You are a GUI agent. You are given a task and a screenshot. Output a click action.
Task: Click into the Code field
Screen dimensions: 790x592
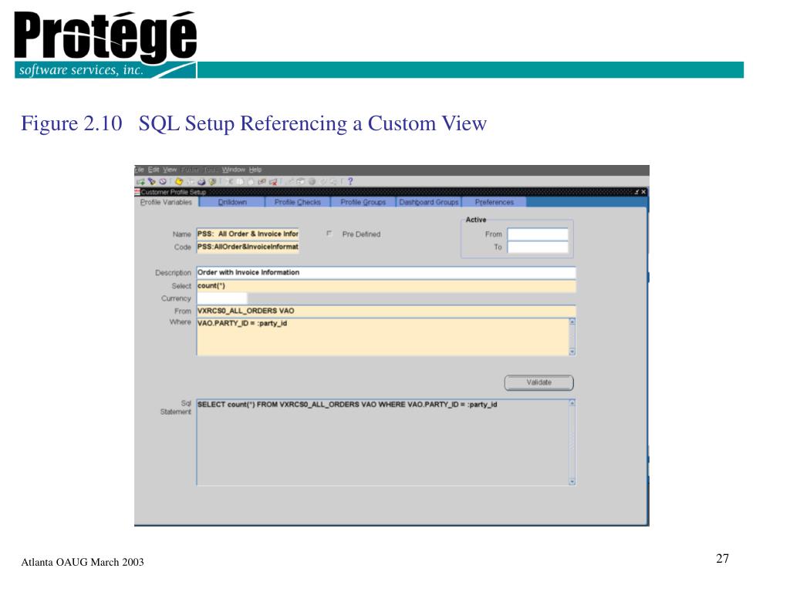[248, 247]
